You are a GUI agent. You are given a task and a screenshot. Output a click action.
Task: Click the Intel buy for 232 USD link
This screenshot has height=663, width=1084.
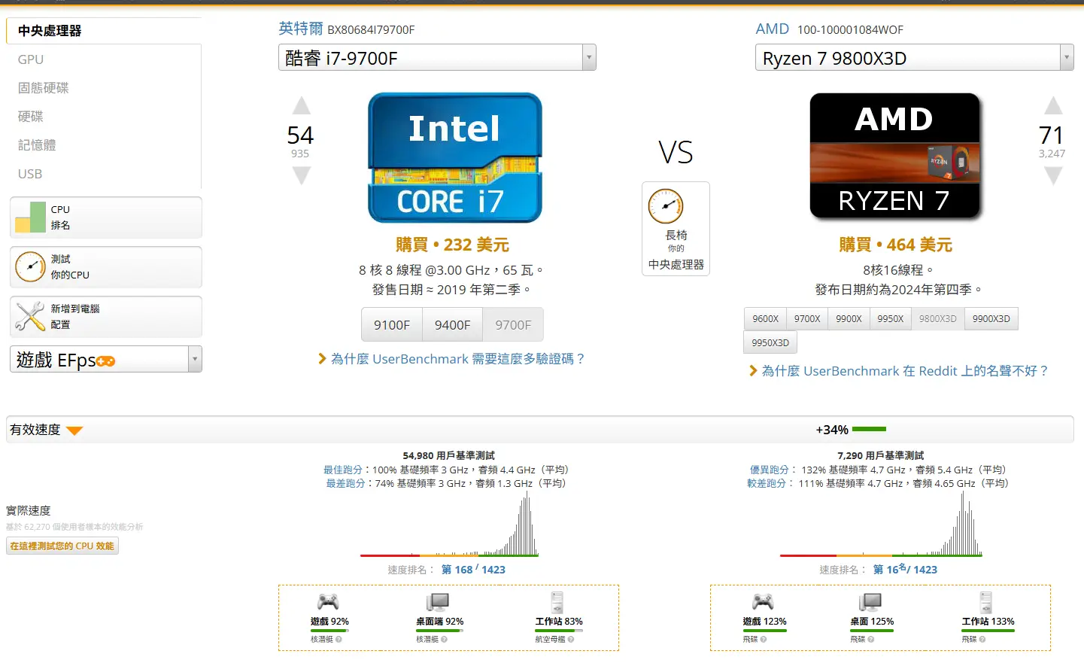pyautogui.click(x=452, y=245)
